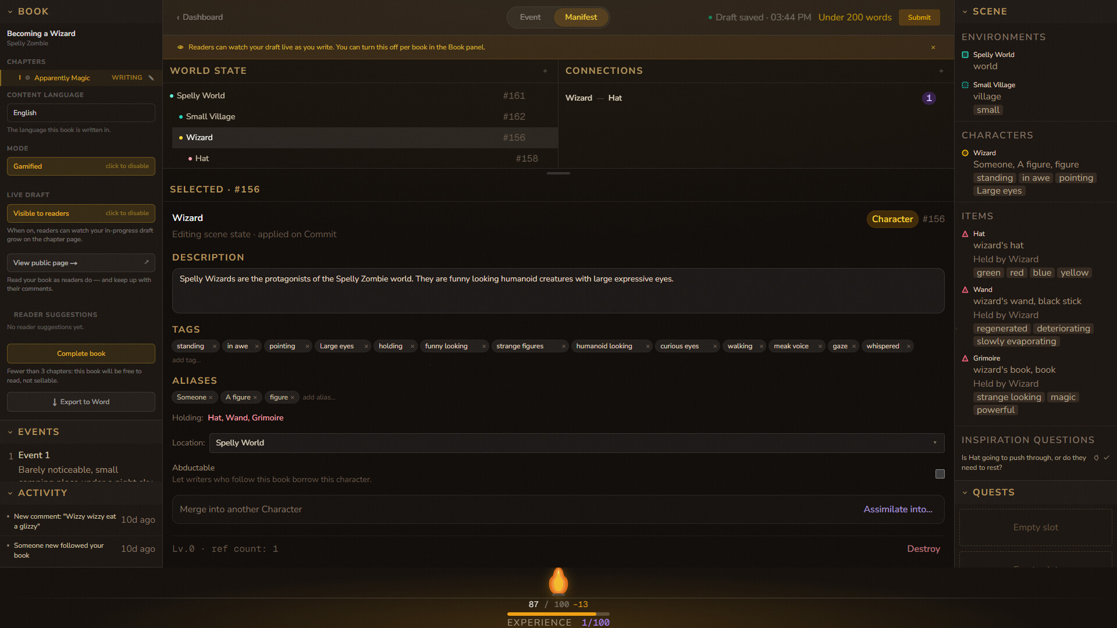This screenshot has height=628, width=1117.
Task: Click Assimilate into... link
Action: 898,509
